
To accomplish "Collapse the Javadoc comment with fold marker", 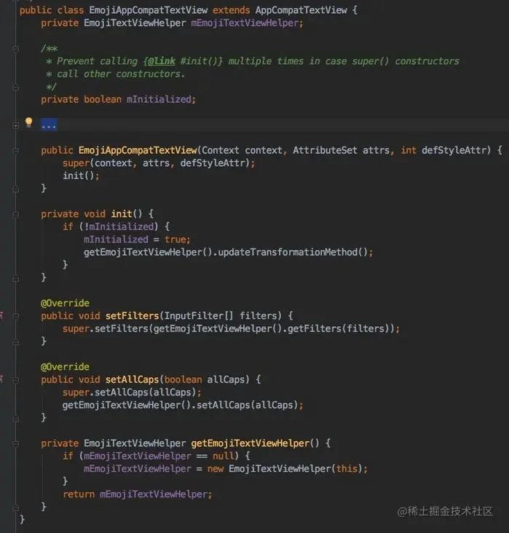I will (15, 50).
